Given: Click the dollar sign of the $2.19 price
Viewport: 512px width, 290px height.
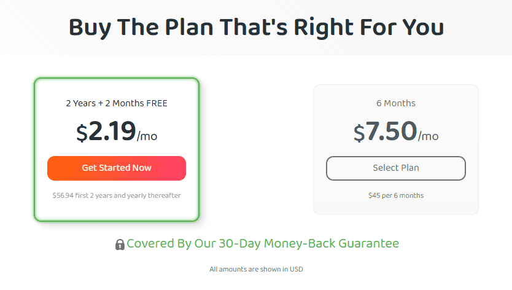Looking at the screenshot, I should coord(82,133).
